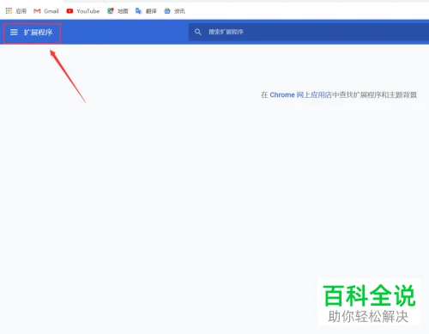This screenshot has height=334, width=429.
Task: Click the green 百科全说 watermark logo
Action: (x=369, y=295)
